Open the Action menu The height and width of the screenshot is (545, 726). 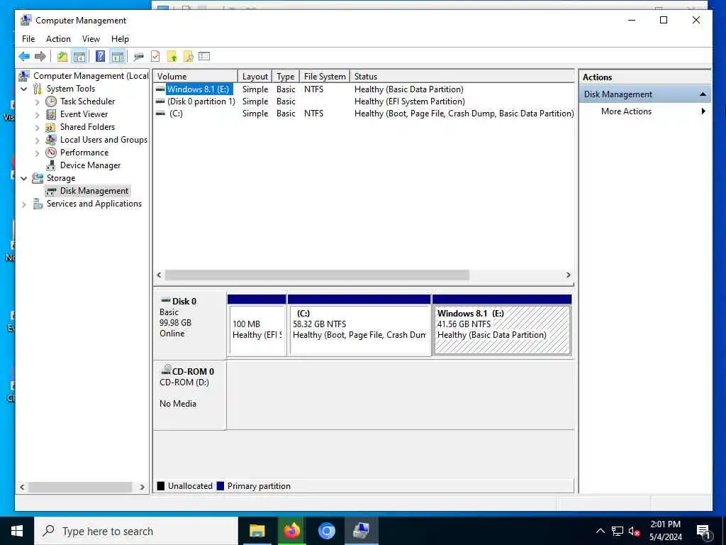58,39
